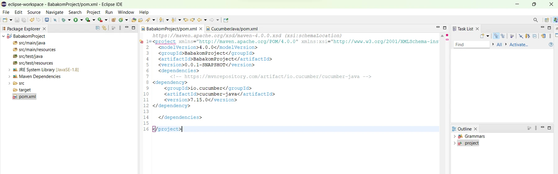Open the New wizard dropdown arrow
The image size is (558, 174).
(11, 20)
